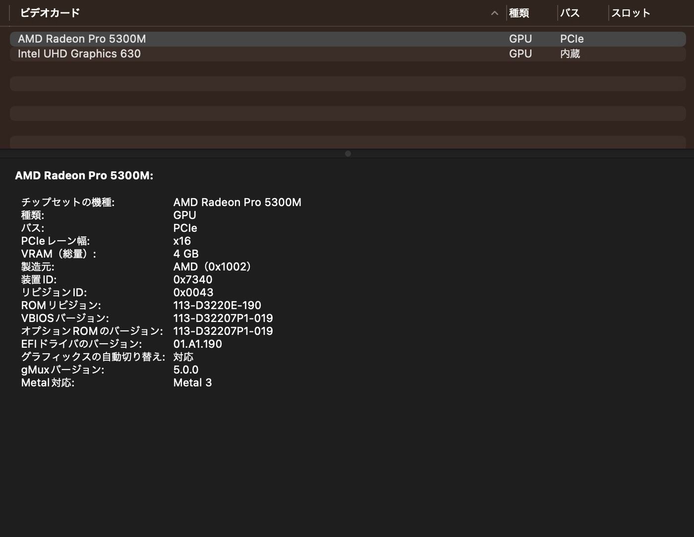694x537 pixels.
Task: Click the チップセットの機種 label
Action: click(68, 203)
